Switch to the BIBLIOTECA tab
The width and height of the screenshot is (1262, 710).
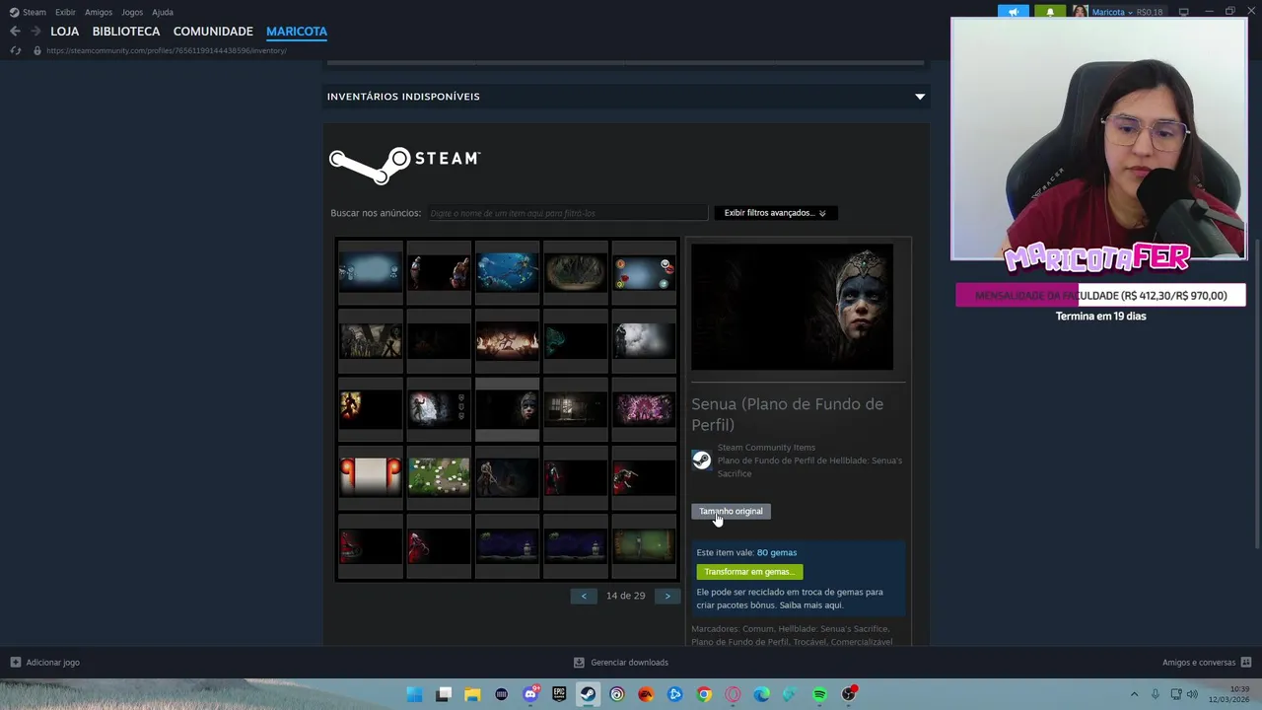click(126, 32)
